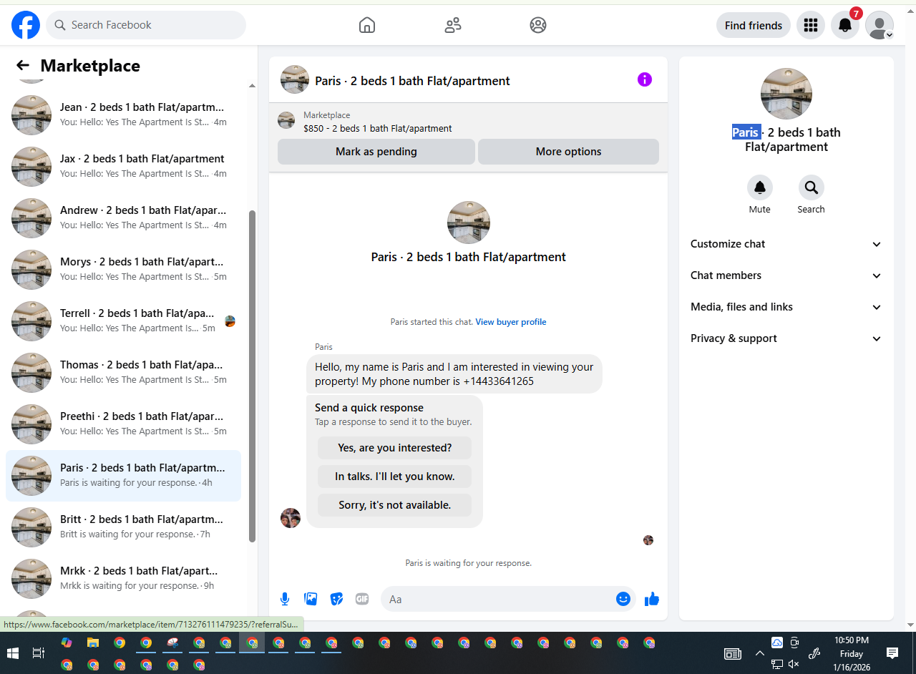Open the apps grid menu icon
The width and height of the screenshot is (916, 674).
[x=811, y=25]
